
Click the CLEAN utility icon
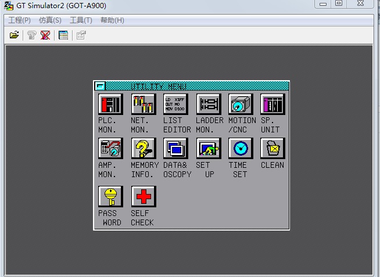(273, 149)
